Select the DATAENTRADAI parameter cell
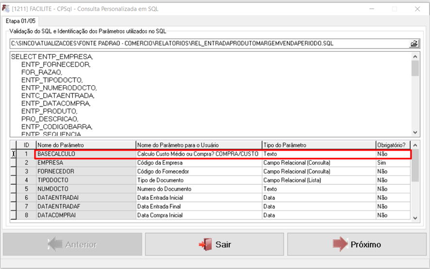Viewport: 430px width, 269px height. pyautogui.click(x=86, y=198)
